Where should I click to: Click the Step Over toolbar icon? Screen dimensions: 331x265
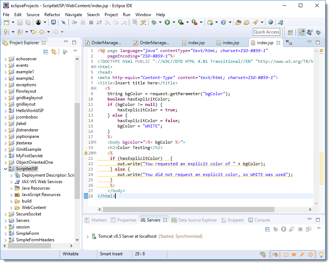point(116,22)
